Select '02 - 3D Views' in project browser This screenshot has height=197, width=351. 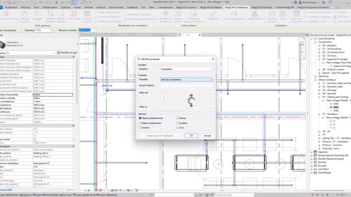coord(329,56)
